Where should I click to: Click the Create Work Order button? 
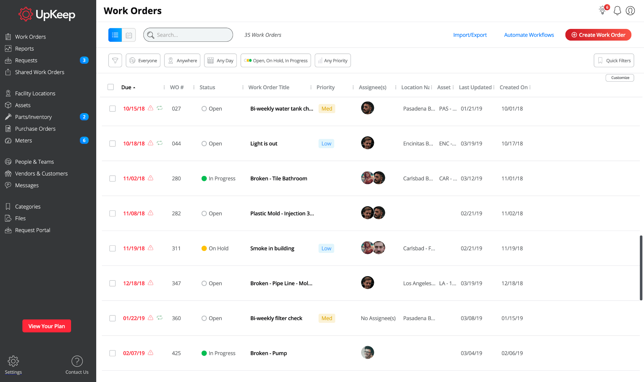point(598,35)
